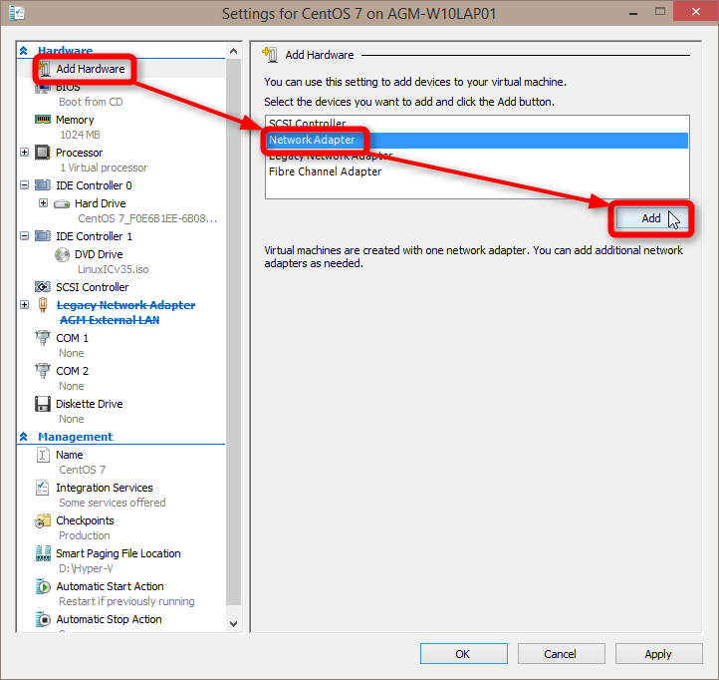
Task: Click the settings window title bar icon
Action: (17, 13)
